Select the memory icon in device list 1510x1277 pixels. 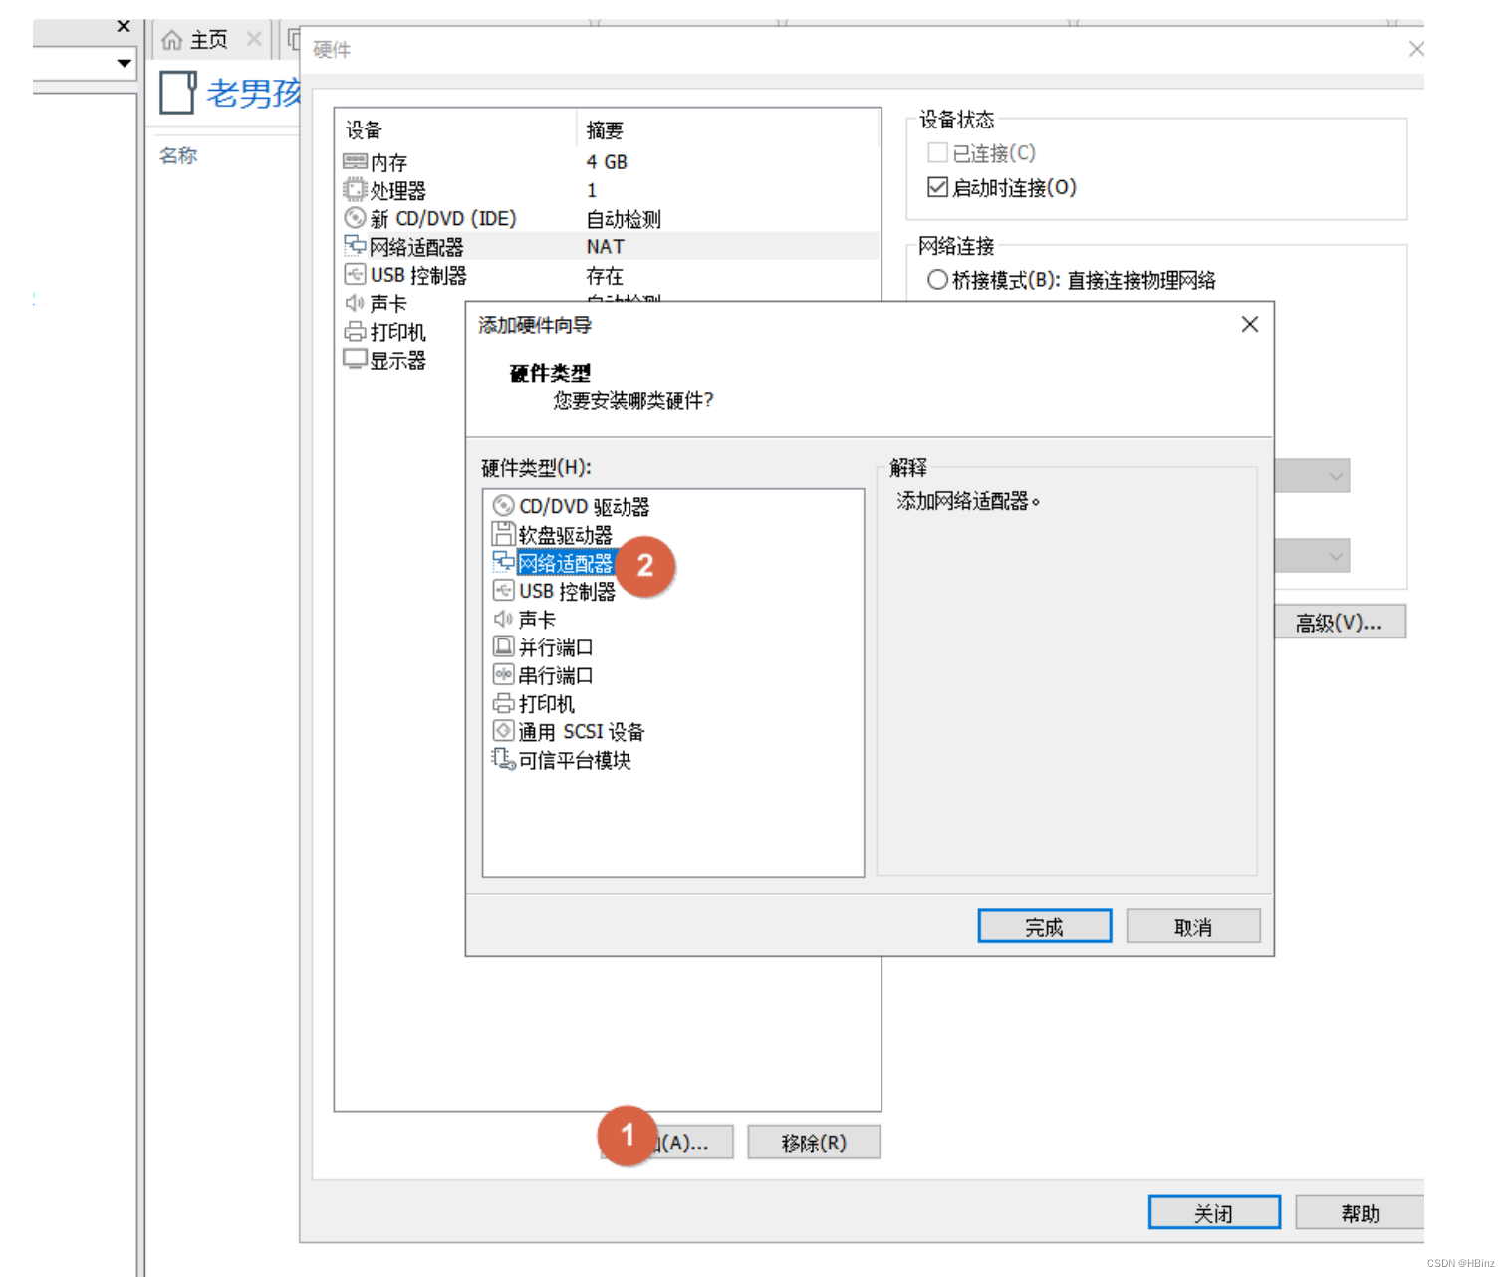coord(355,161)
